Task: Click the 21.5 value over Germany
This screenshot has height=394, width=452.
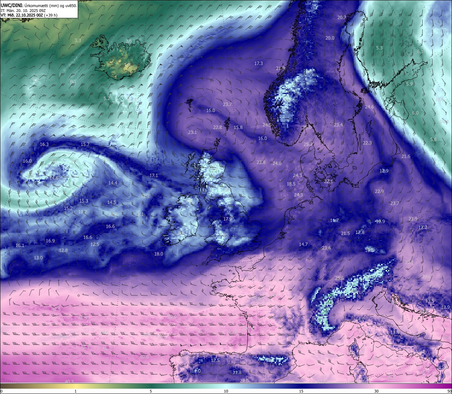Action: tap(345, 233)
